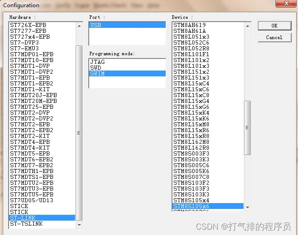Choose STM8S103F2 device

click(208, 182)
